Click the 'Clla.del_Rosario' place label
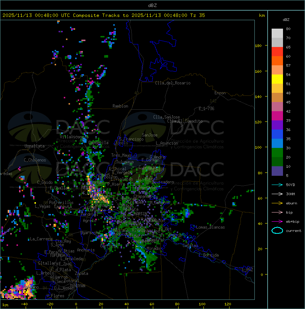305x309 pixels. click(173, 83)
